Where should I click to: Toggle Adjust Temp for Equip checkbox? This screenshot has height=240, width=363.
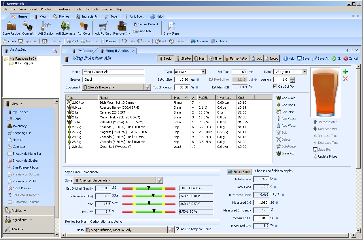pos(177,229)
